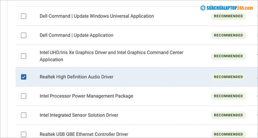Check the Realtek USB GBE Ethernet Controller checkbox
The width and height of the screenshot is (258, 138).
[x=23, y=134]
